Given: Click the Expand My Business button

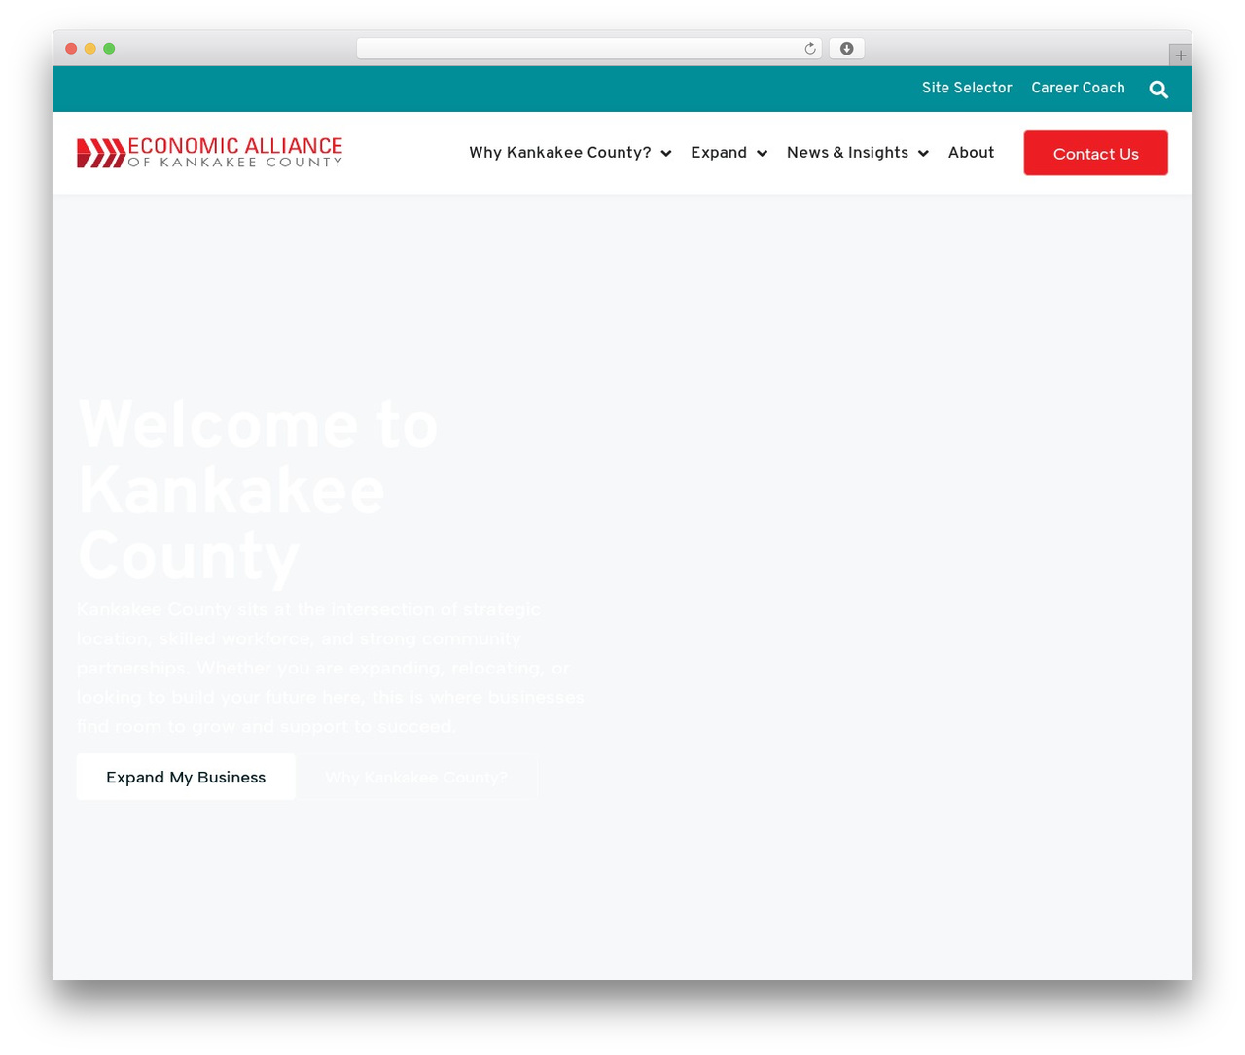Looking at the screenshot, I should click(186, 777).
